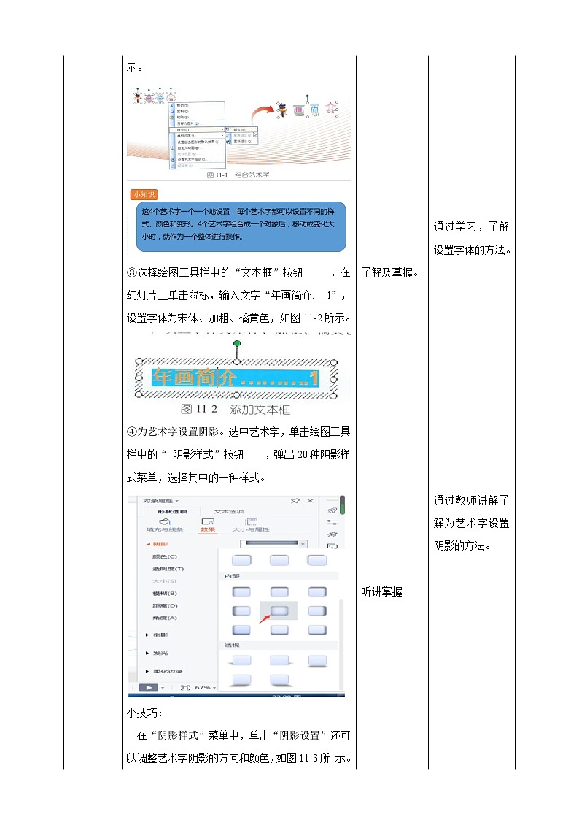Choose first 内部 inner shadow preset
This screenshot has width=579, height=820.
[241, 592]
